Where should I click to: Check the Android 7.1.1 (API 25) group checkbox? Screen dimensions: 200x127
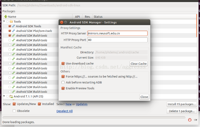coord(7,96)
